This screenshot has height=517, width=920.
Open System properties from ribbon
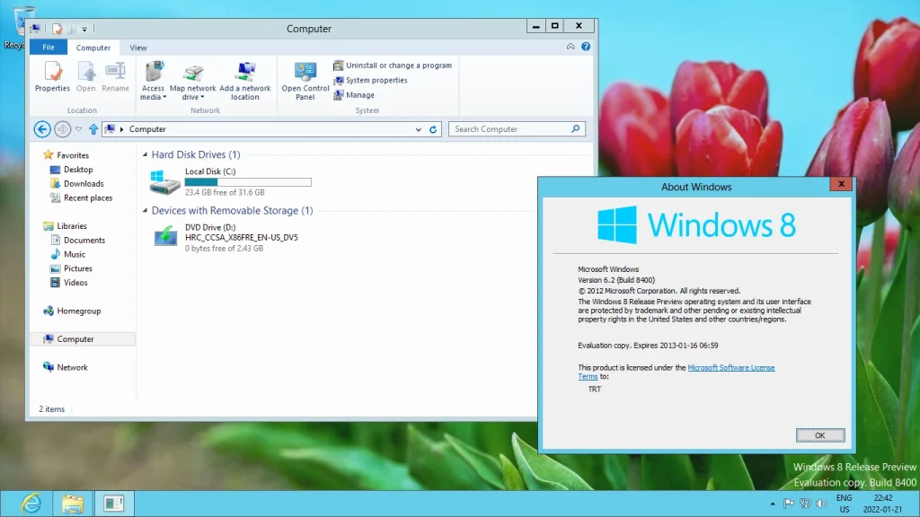tap(371, 80)
